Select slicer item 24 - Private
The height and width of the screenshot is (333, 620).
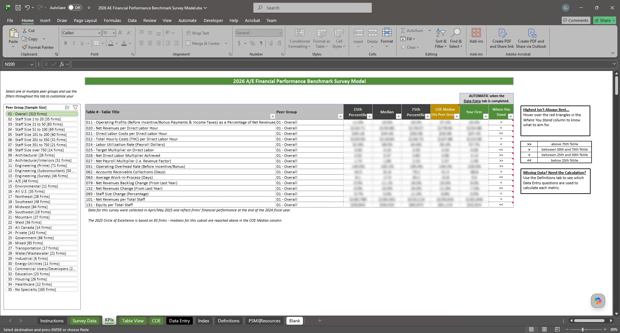tap(42, 233)
